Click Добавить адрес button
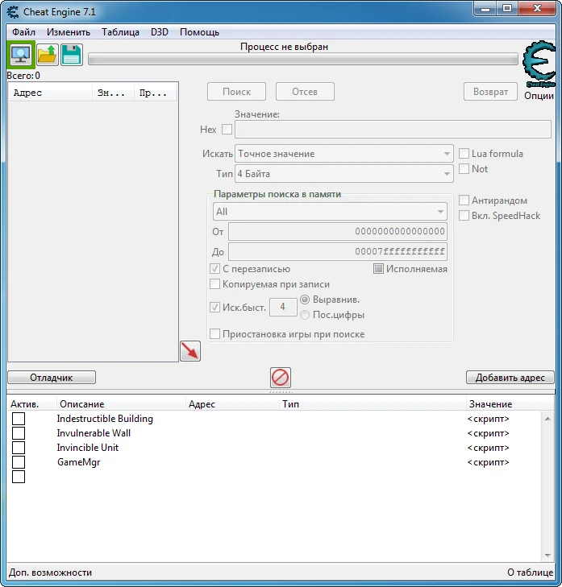 [x=510, y=378]
